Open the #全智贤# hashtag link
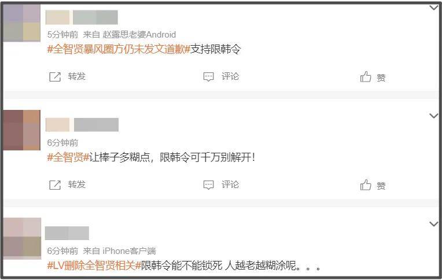The image size is (442, 280). 68,157
